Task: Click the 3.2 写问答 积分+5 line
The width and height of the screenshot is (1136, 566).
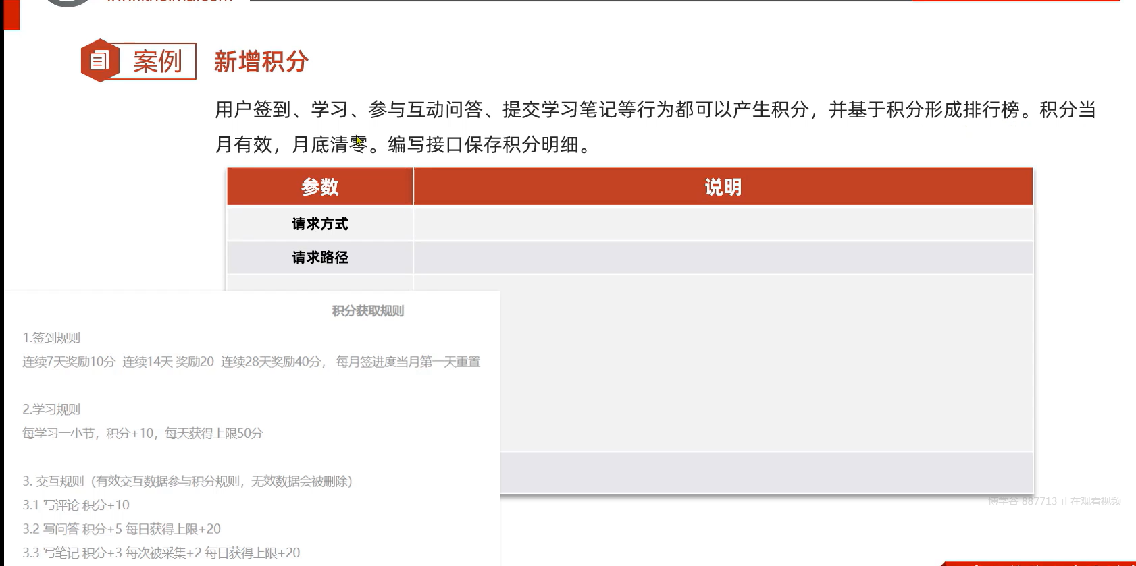Action: click(x=122, y=529)
